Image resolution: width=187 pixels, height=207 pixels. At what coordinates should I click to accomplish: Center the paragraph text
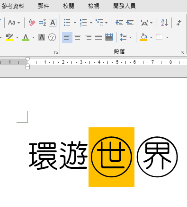[78, 37]
